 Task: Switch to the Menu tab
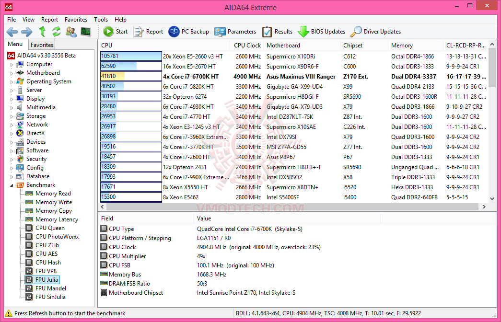click(15, 44)
